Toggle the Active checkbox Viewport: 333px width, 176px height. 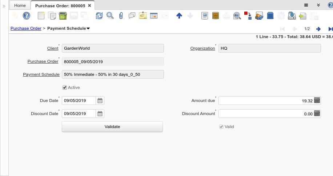point(65,87)
